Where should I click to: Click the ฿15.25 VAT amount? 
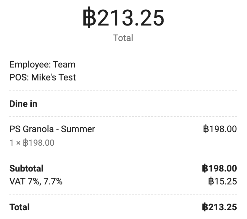tap(222, 181)
